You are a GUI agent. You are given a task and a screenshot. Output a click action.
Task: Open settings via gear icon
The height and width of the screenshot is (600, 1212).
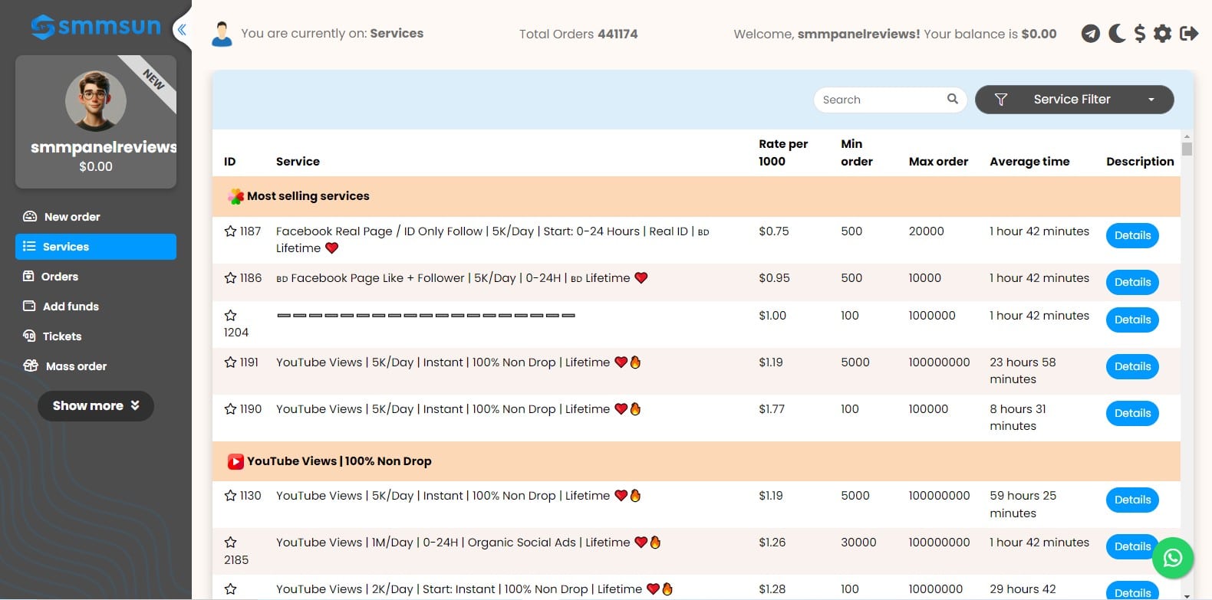click(x=1163, y=34)
